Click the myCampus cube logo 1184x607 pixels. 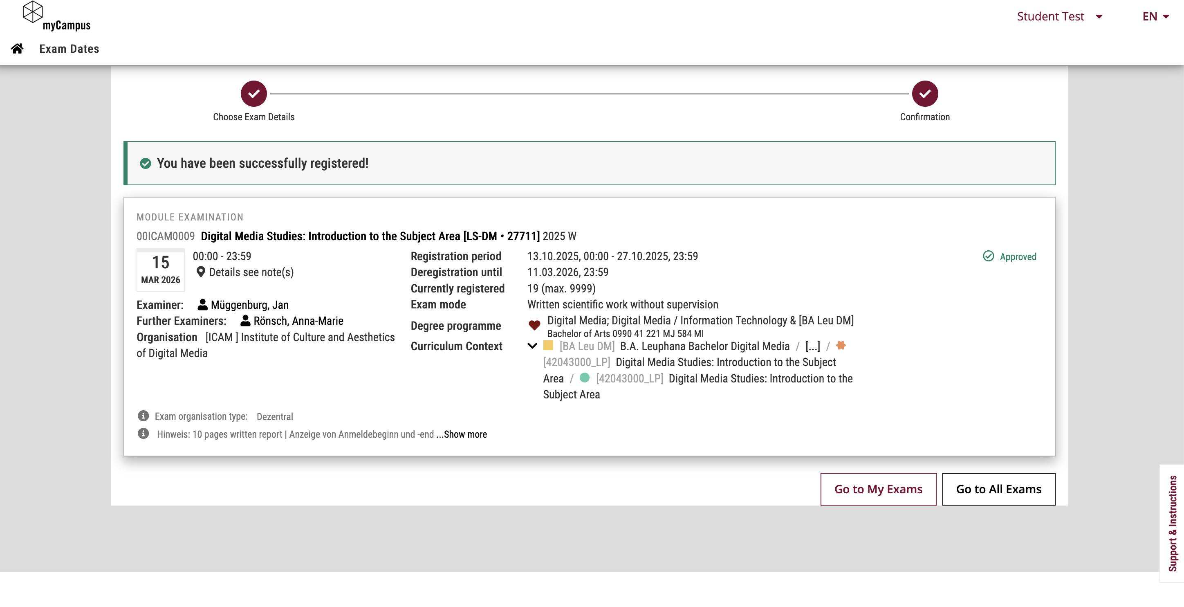[33, 11]
